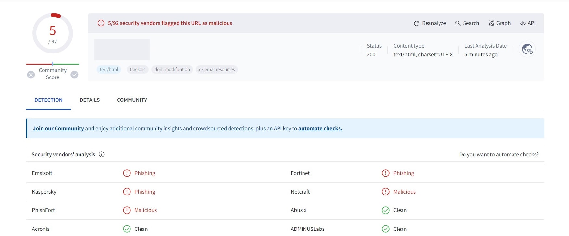Image resolution: width=569 pixels, height=236 pixels.
Task: Click the API icon
Action: pos(523,23)
